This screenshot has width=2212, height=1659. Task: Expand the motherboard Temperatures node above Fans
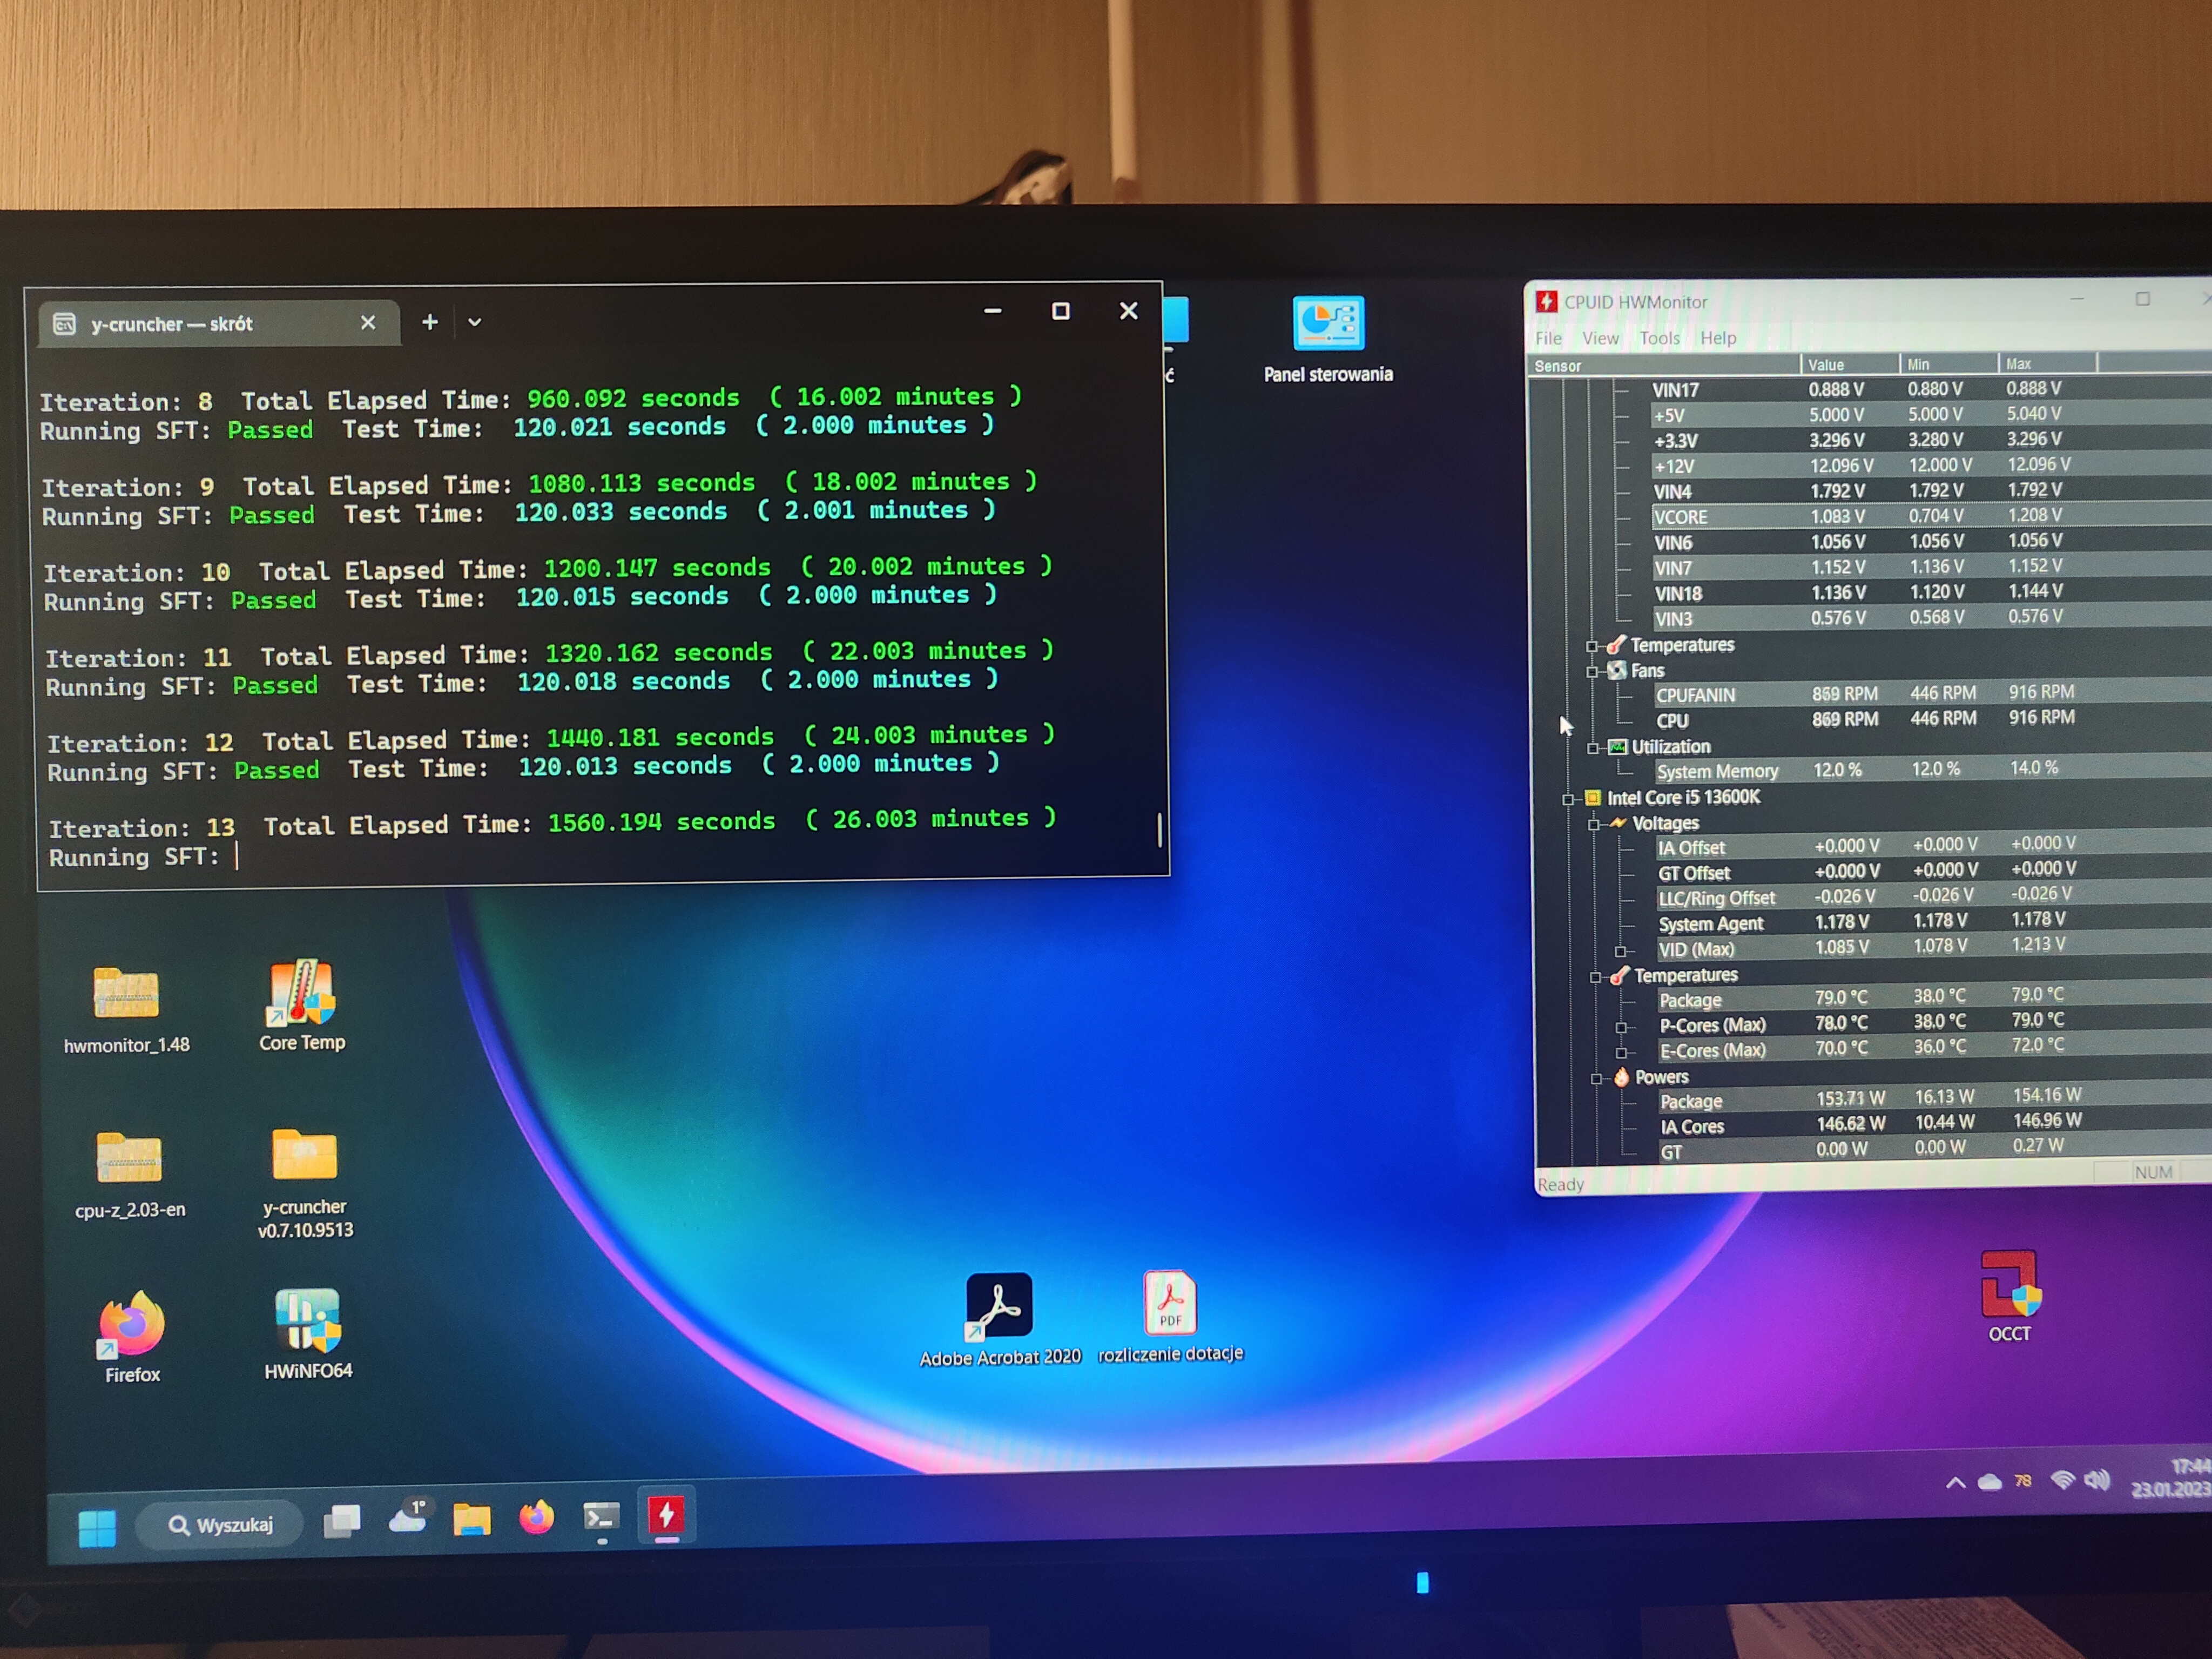tap(1592, 646)
